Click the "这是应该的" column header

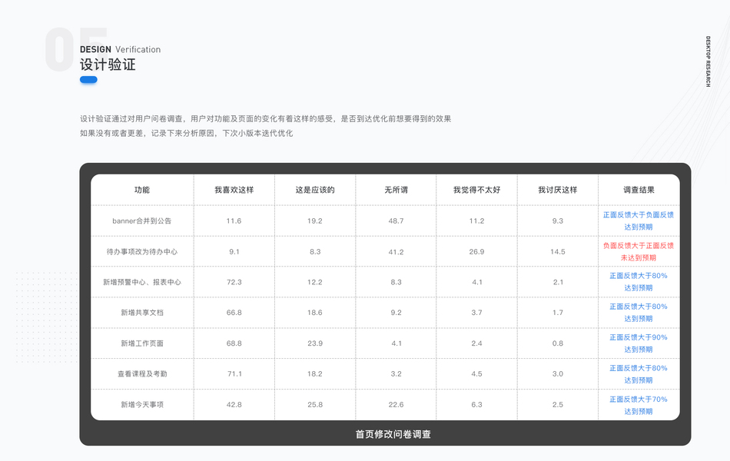pos(315,190)
